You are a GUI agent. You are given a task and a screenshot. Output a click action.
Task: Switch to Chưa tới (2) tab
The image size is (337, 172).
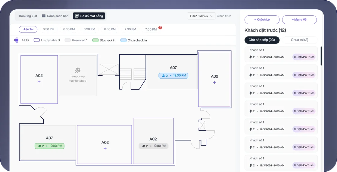click(299, 40)
